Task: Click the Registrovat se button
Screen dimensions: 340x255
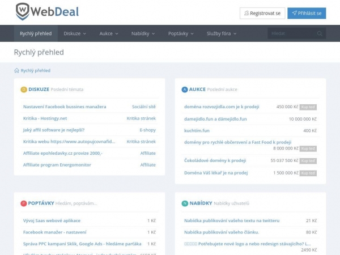Action: [262, 13]
